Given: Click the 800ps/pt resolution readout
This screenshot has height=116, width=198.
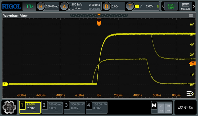Looking at the screenshot, I should (94, 9).
